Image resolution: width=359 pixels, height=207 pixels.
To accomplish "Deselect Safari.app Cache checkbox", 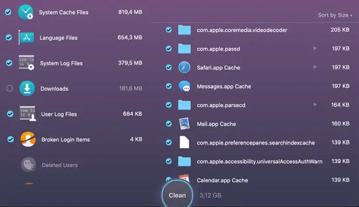I will 169,67.
